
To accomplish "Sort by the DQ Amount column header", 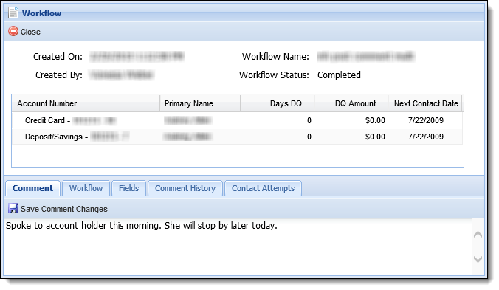I will 351,103.
